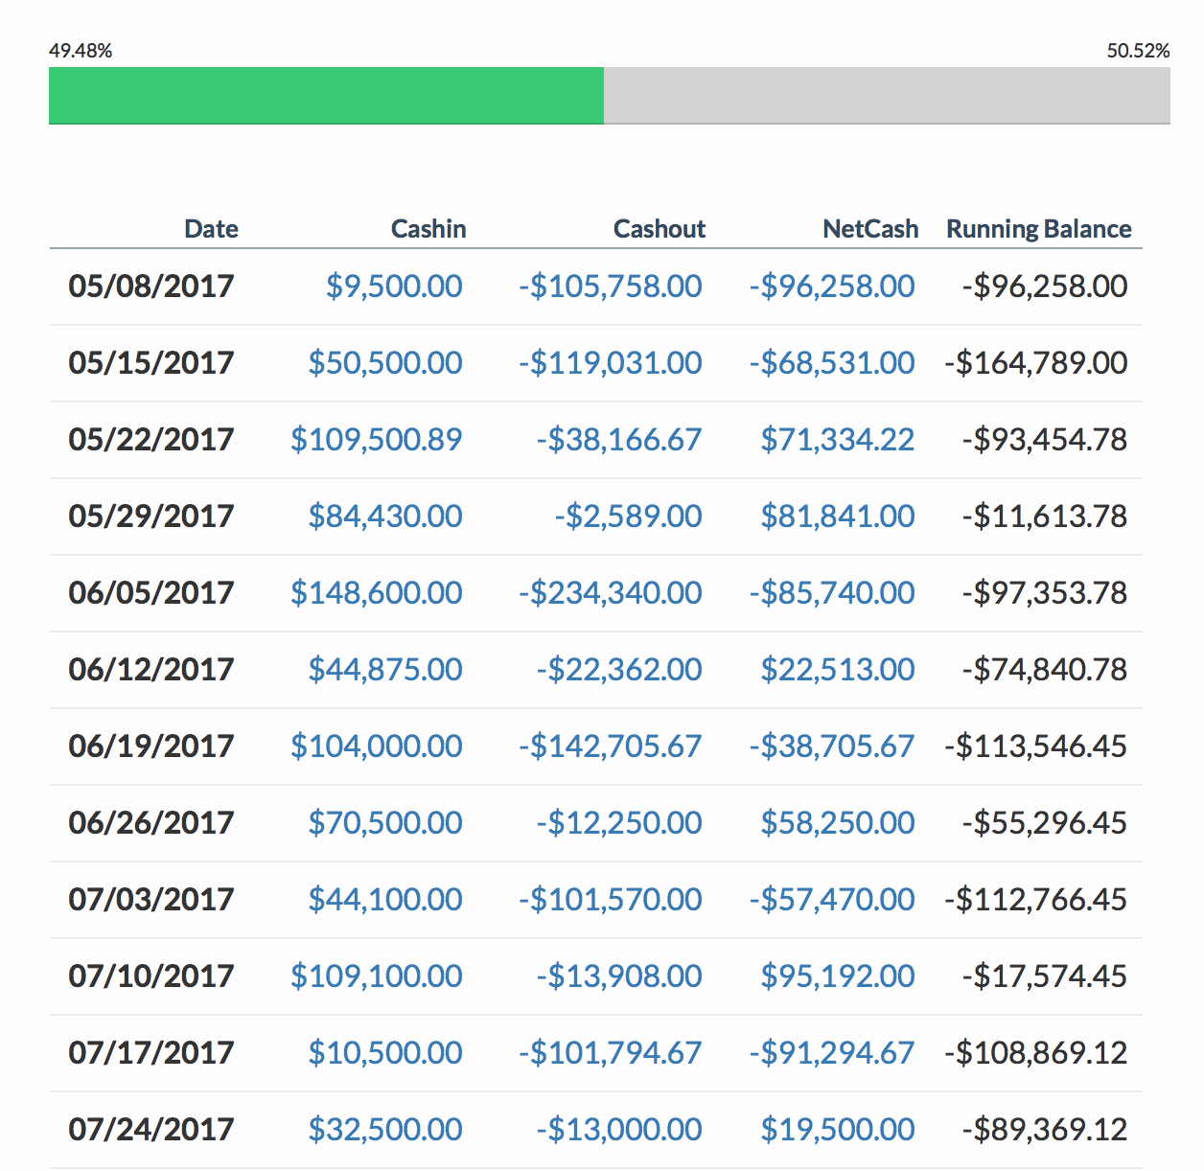Open the -$142,705.67 Cashout value

pyautogui.click(x=610, y=746)
